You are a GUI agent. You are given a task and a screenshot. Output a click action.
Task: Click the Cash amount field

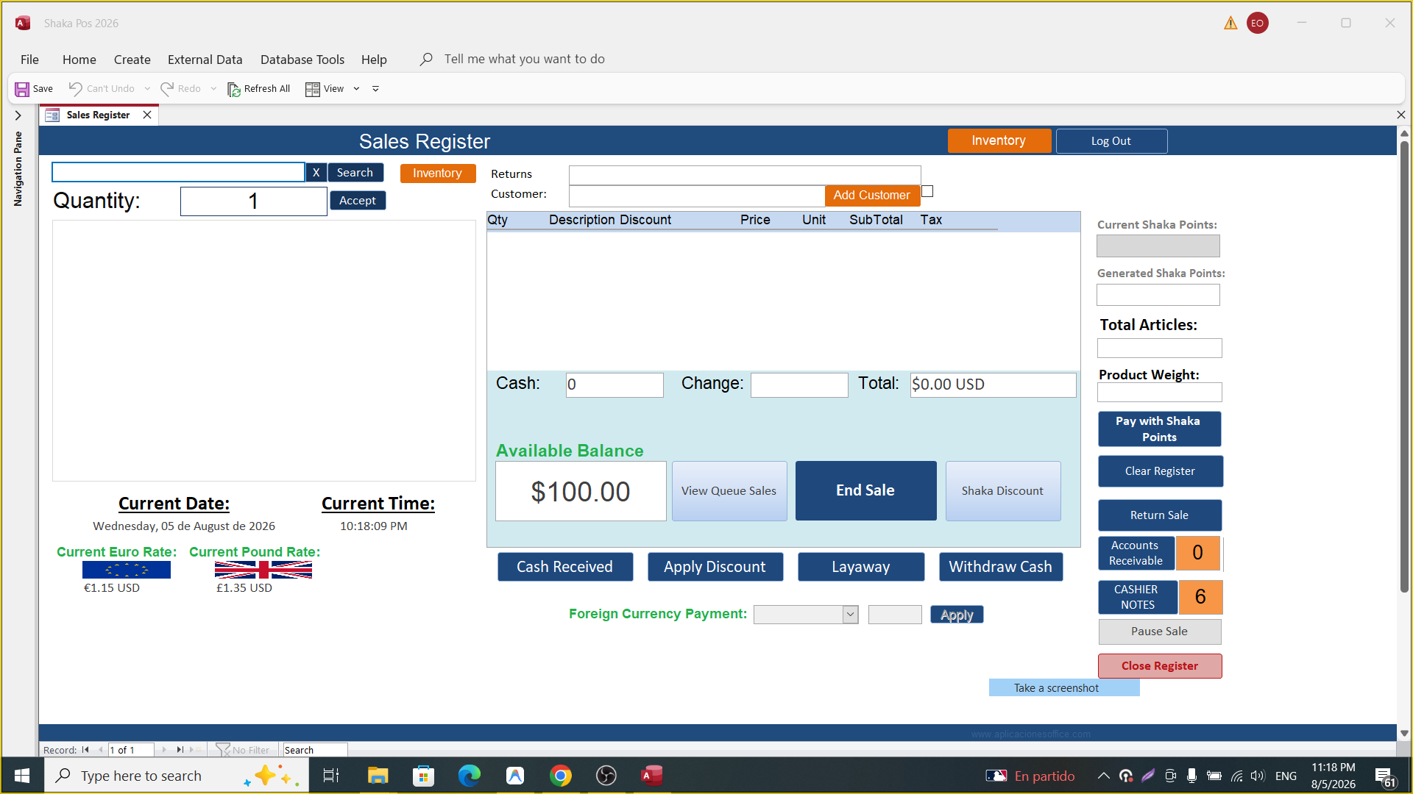(615, 385)
